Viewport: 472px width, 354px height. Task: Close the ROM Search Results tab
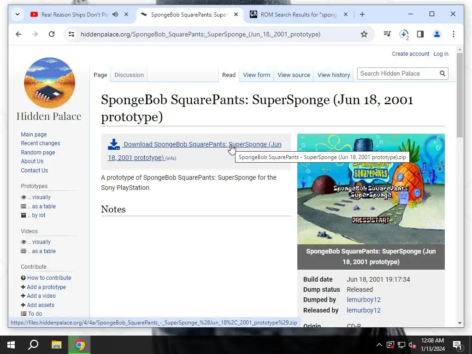pyautogui.click(x=346, y=14)
